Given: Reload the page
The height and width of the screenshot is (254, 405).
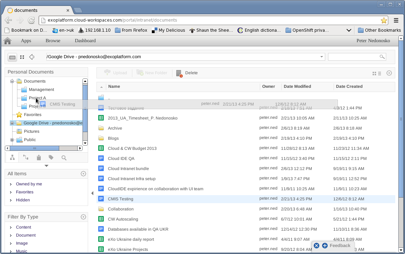Looking at the screenshot, I should [x=31, y=20].
